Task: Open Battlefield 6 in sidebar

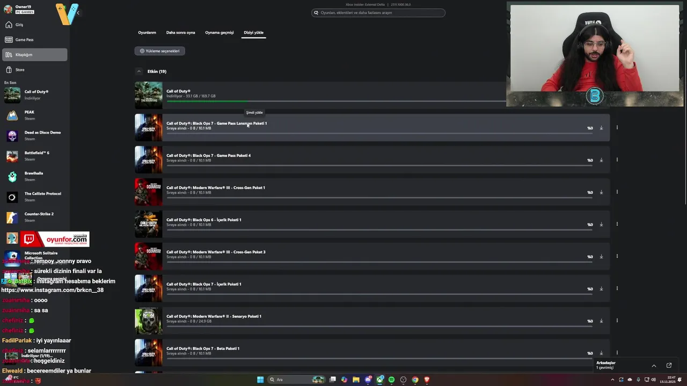Action: point(34,156)
